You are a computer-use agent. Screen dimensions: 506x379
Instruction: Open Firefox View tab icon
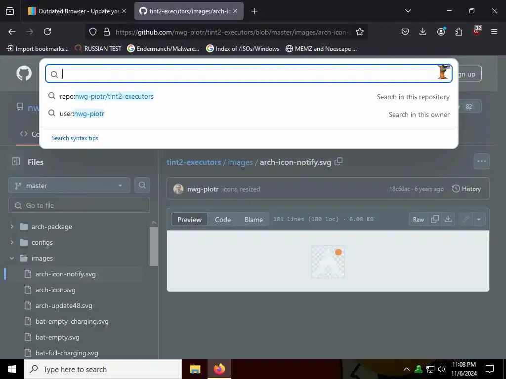point(10,11)
